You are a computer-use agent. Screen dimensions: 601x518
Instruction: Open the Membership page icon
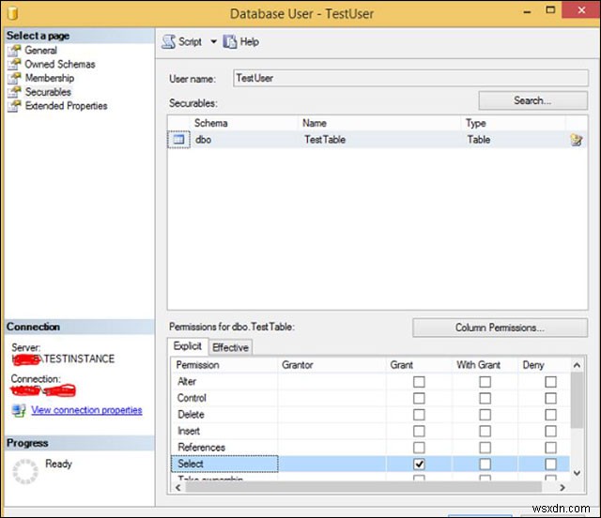click(14, 78)
